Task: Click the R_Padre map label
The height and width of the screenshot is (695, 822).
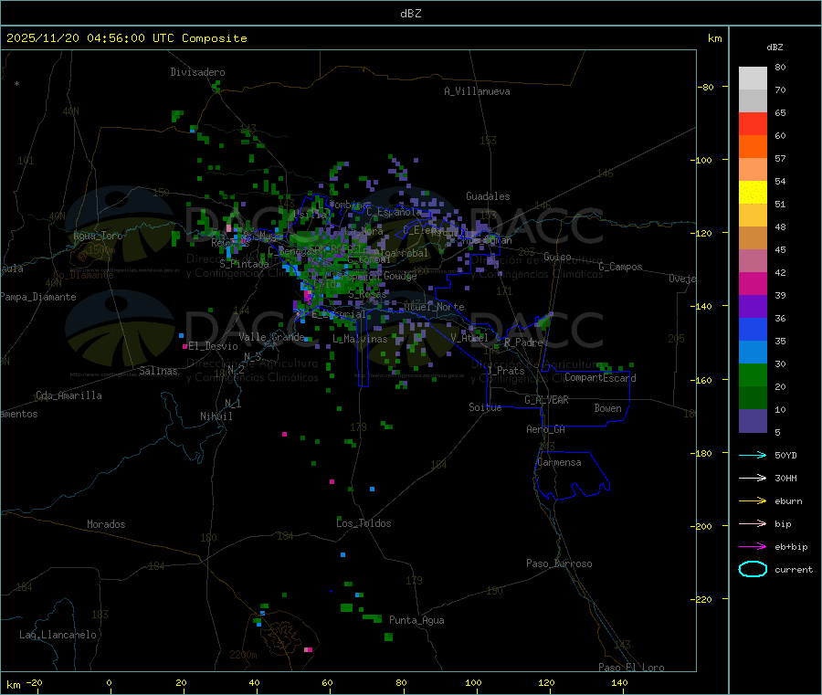Action: click(x=523, y=342)
